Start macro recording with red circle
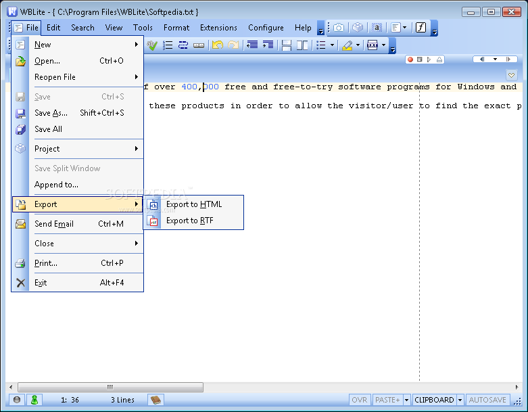 point(410,60)
